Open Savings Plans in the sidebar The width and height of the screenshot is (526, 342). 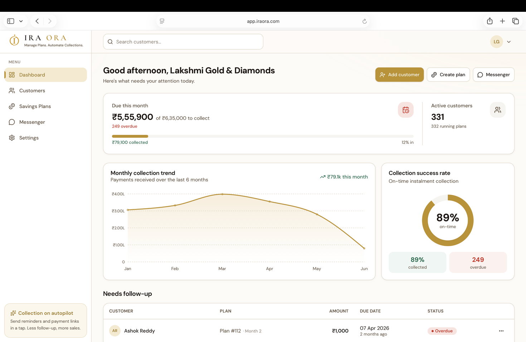click(x=45, y=106)
